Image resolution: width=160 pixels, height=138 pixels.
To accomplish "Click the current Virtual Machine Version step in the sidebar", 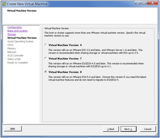I will coord(22,38).
